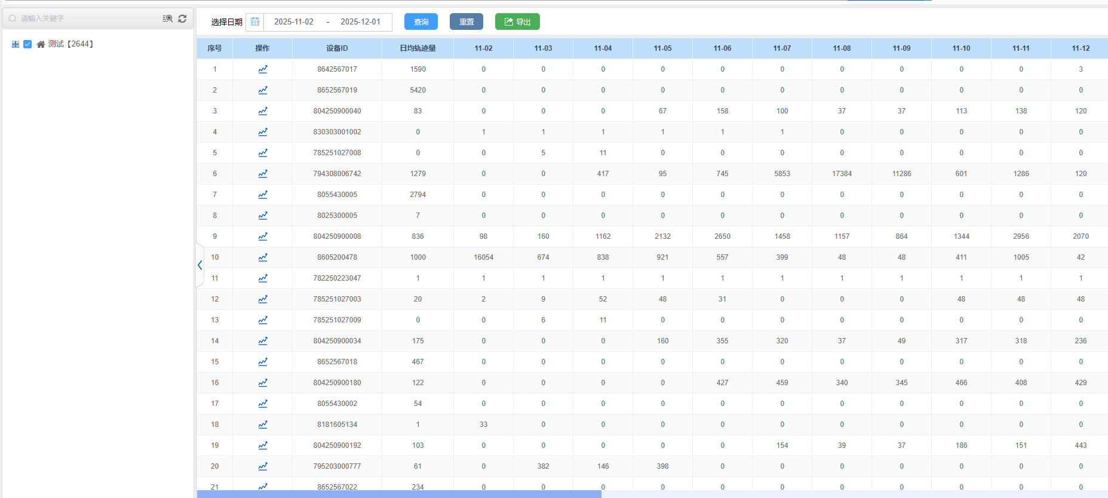Screen dimensions: 1108x498
Task: Click the start date 2025-11-02 field
Action: [x=294, y=22]
